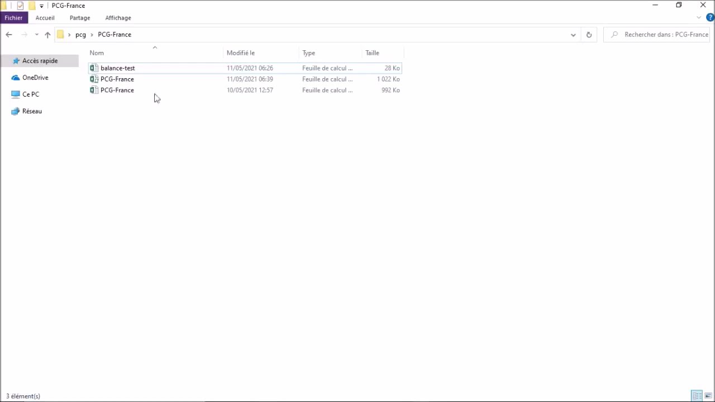Expand the address bar history dropdown
Image resolution: width=715 pixels, height=402 pixels.
point(573,35)
